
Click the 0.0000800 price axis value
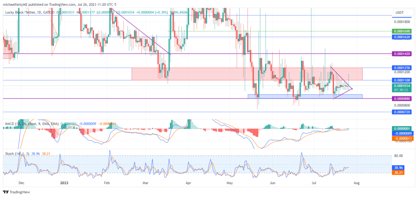click(402, 105)
